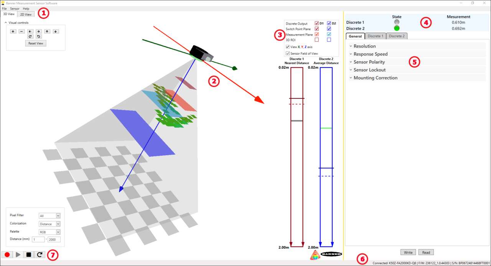Click the Connected status bar text

pos(431,263)
